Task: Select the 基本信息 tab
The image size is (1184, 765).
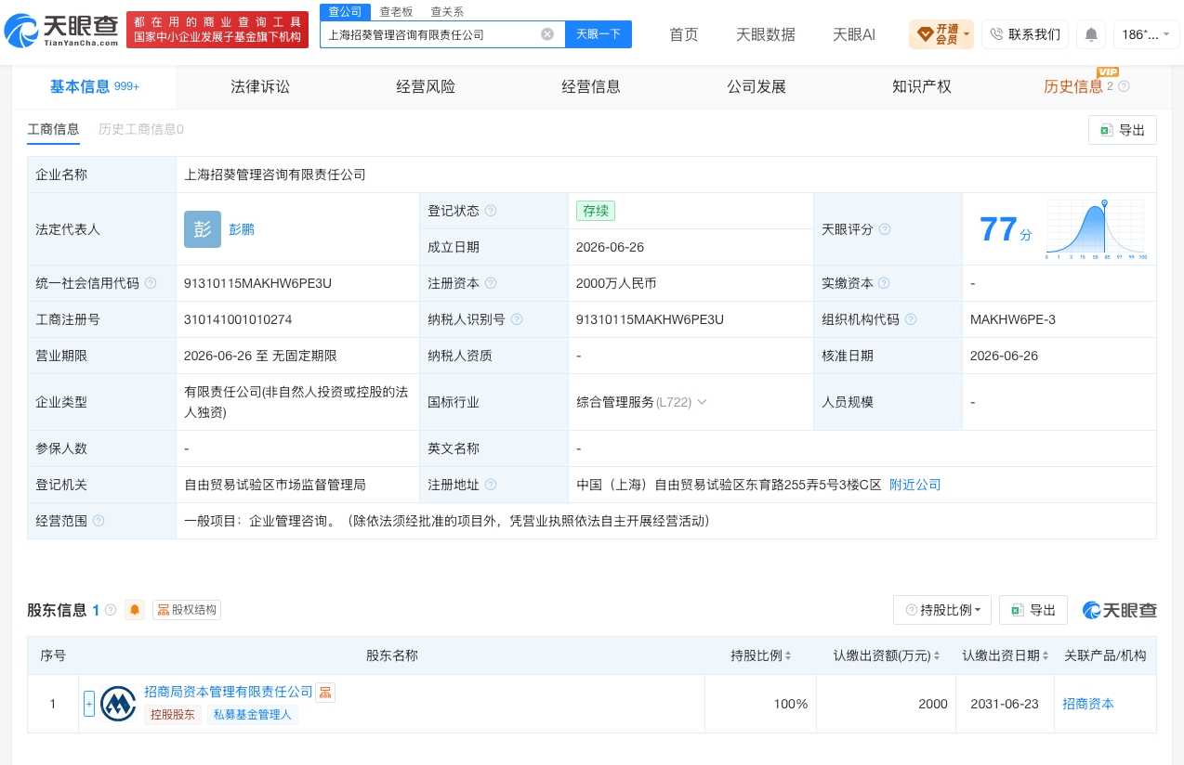Action: pos(94,86)
